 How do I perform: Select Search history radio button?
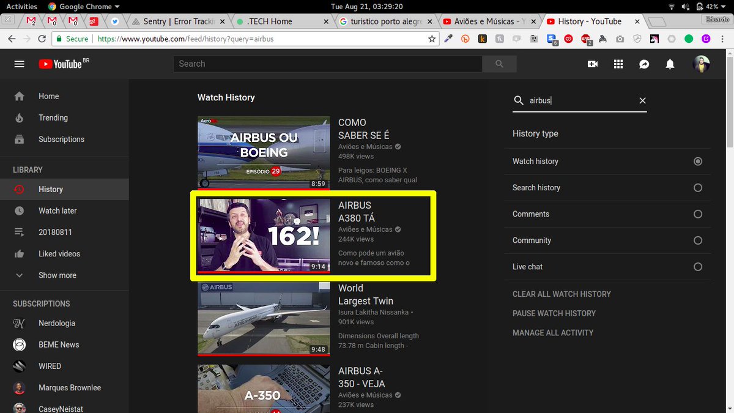point(698,188)
